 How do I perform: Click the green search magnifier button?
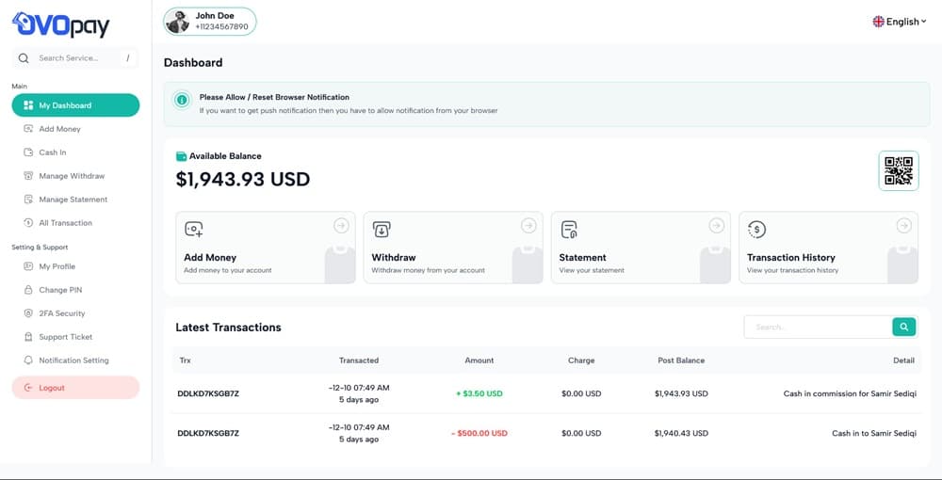tap(903, 327)
